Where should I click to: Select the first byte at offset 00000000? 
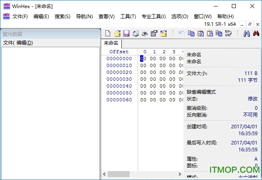[x=143, y=59]
